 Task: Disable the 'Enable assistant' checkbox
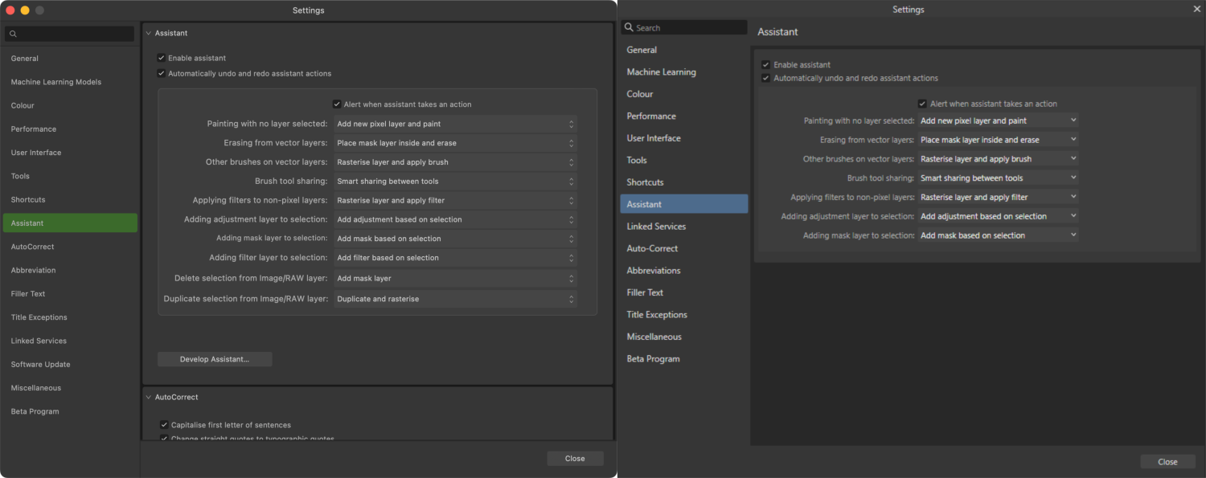(161, 58)
